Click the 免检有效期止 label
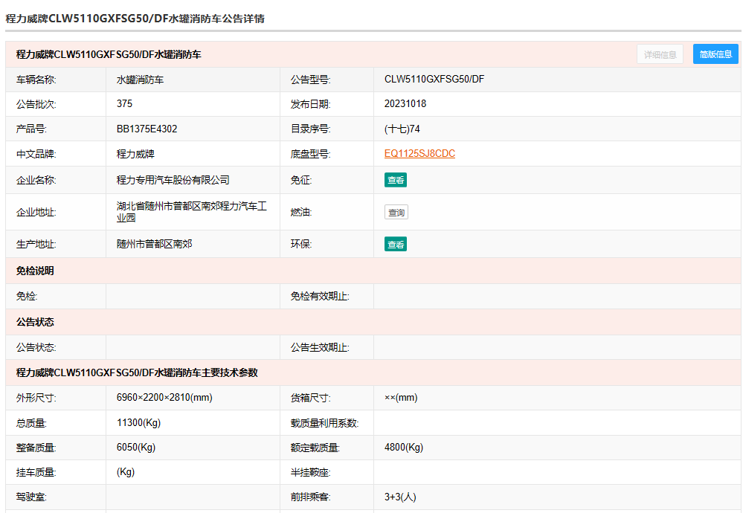Image resolution: width=743 pixels, height=513 pixels. [x=320, y=297]
